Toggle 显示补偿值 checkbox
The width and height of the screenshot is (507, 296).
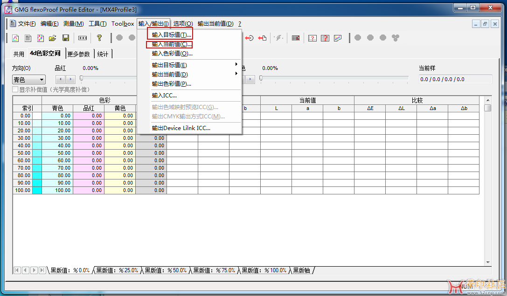15,89
